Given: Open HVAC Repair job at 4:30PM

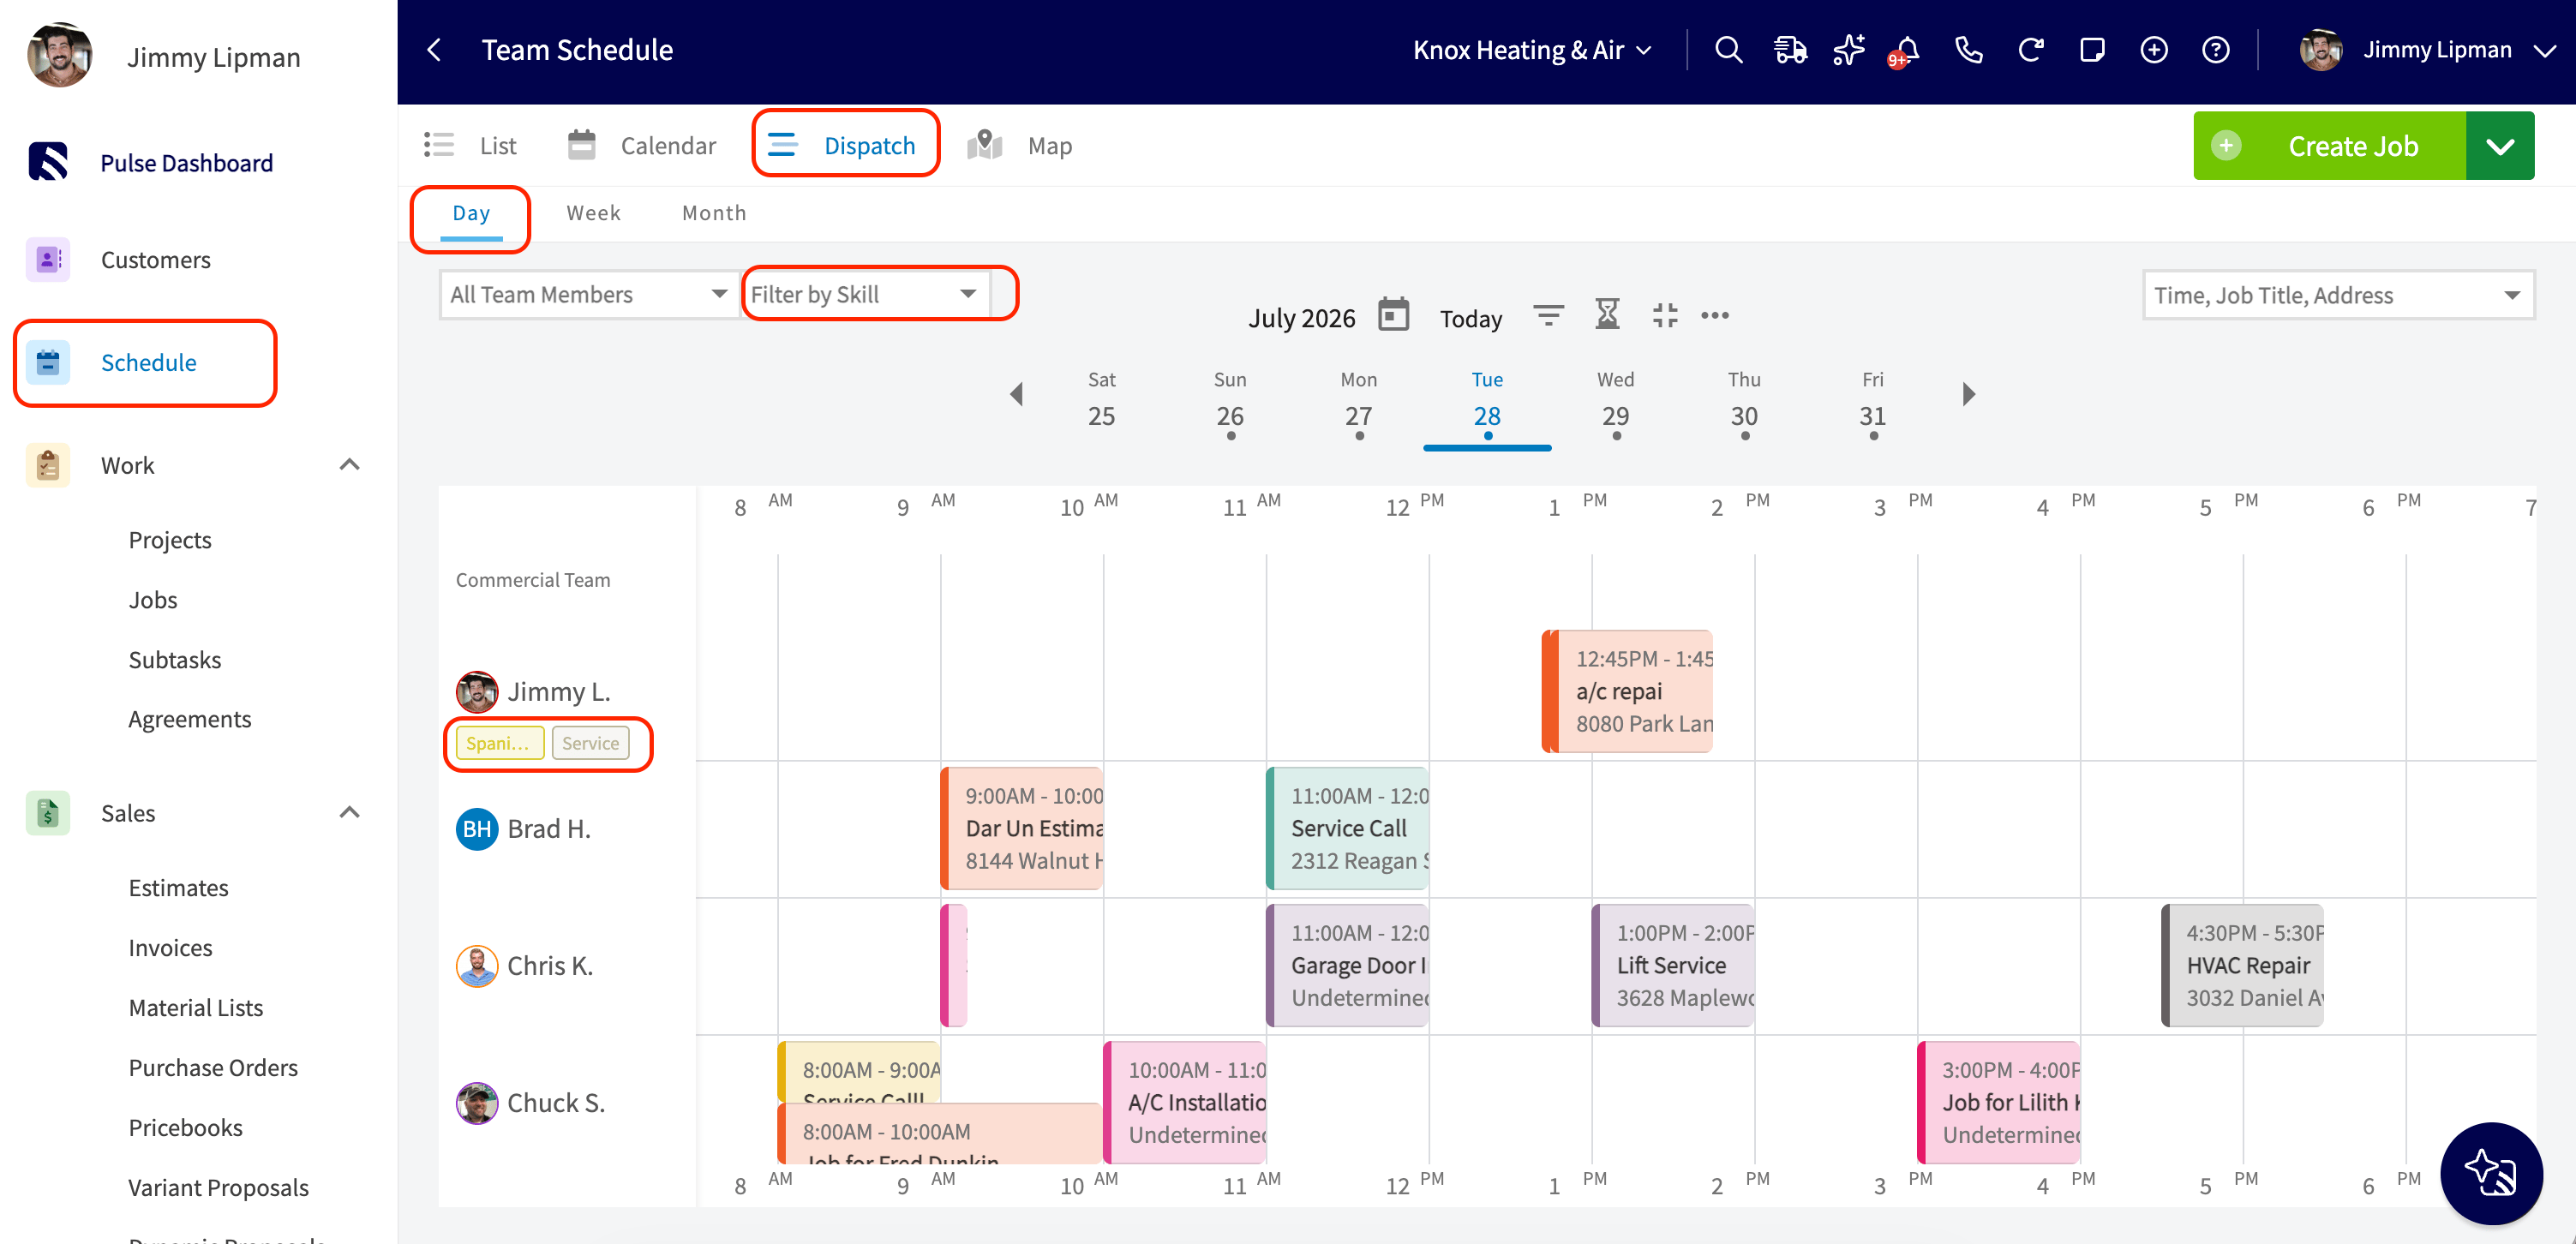Looking at the screenshot, I should [2242, 965].
